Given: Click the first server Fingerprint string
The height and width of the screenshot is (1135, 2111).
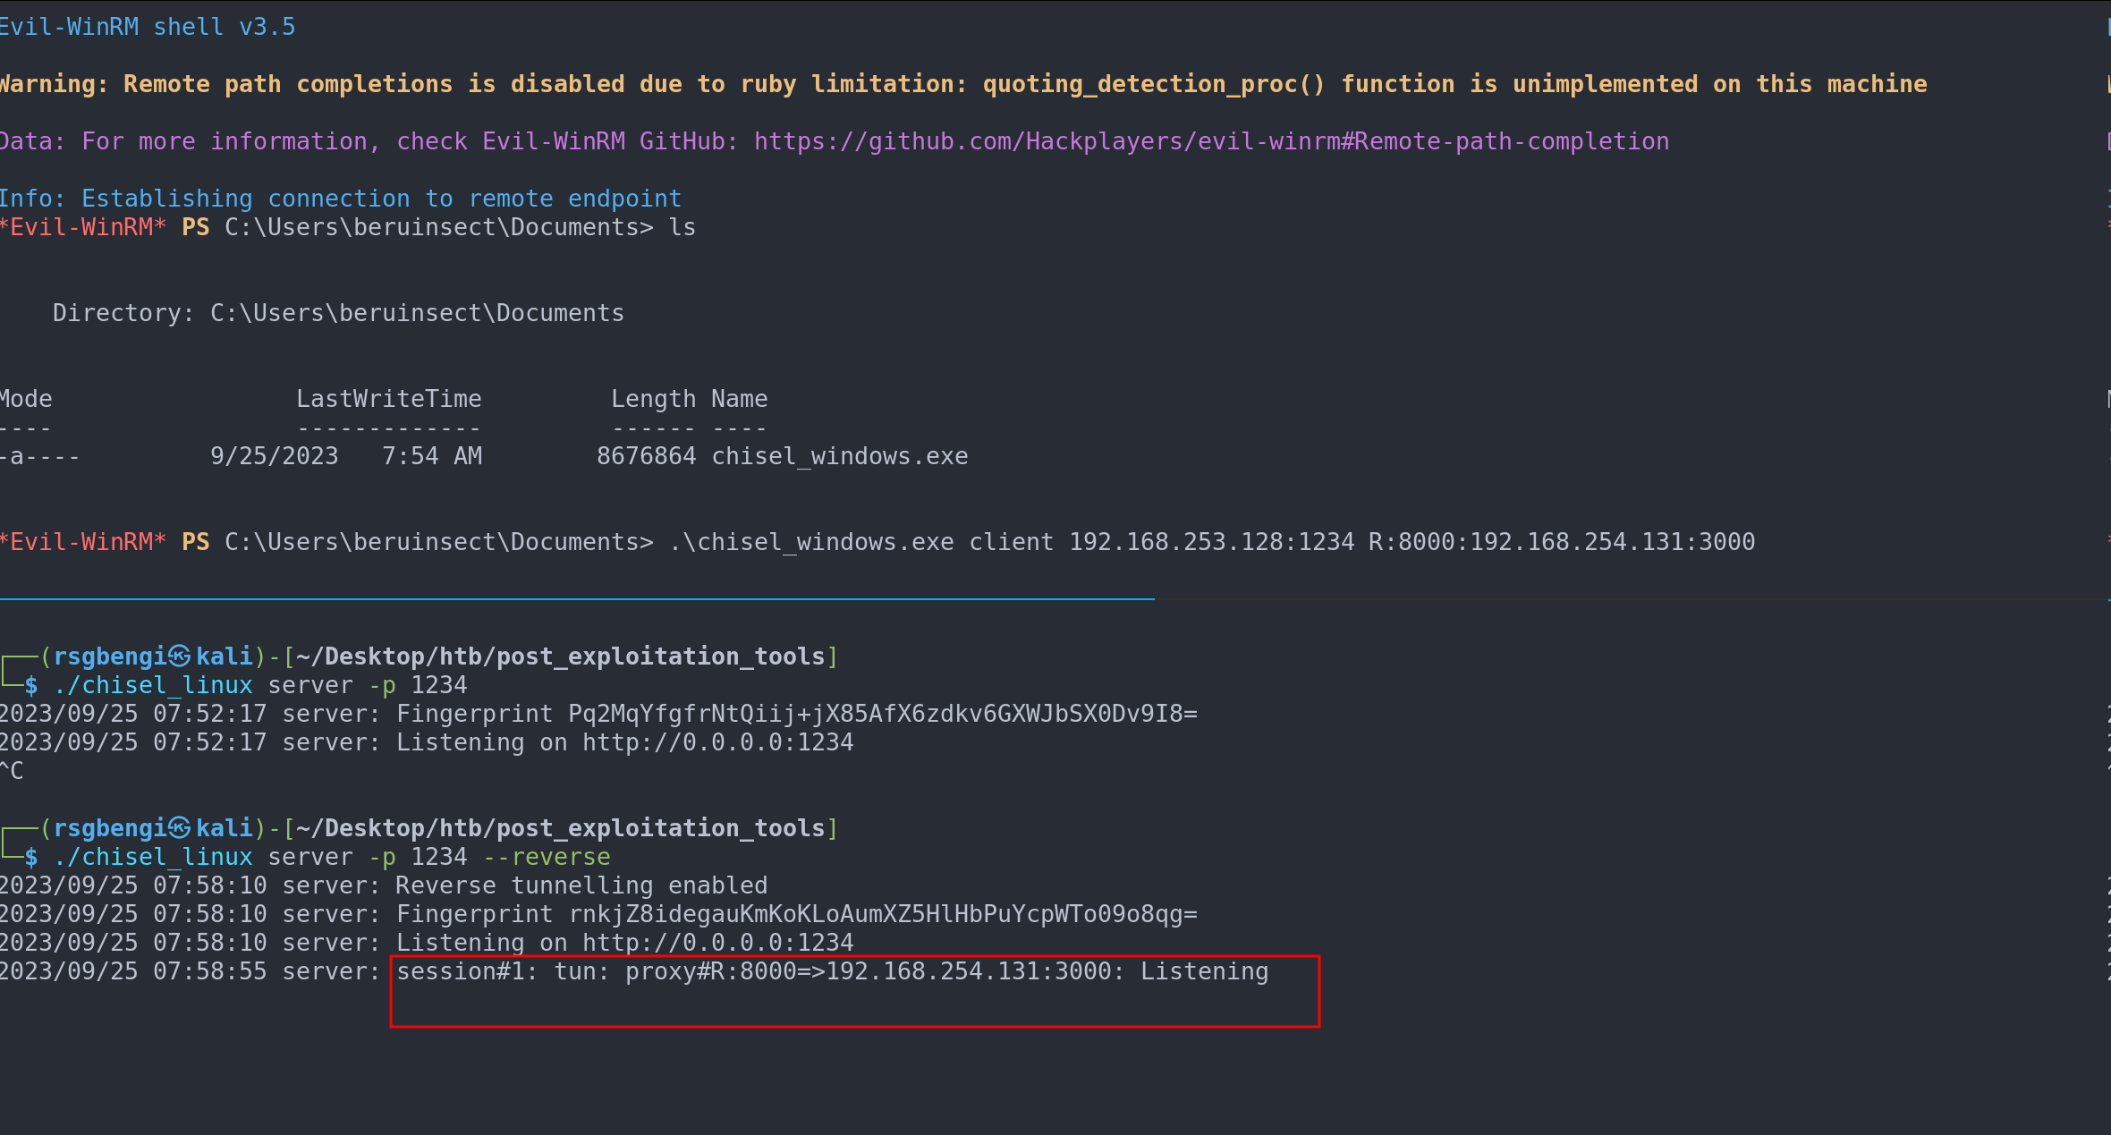Looking at the screenshot, I should click(x=882, y=714).
